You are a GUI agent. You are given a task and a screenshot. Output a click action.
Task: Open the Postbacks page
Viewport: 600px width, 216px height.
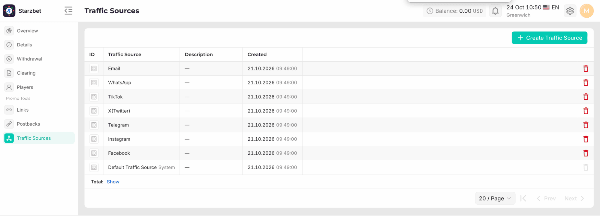click(x=39, y=124)
